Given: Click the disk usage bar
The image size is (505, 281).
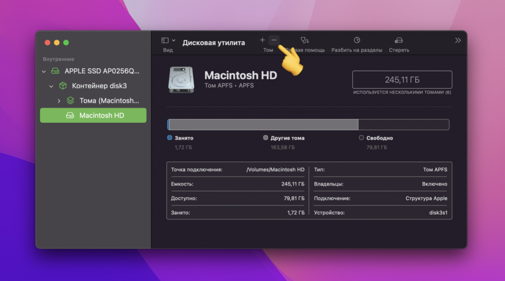Looking at the screenshot, I should (x=308, y=125).
